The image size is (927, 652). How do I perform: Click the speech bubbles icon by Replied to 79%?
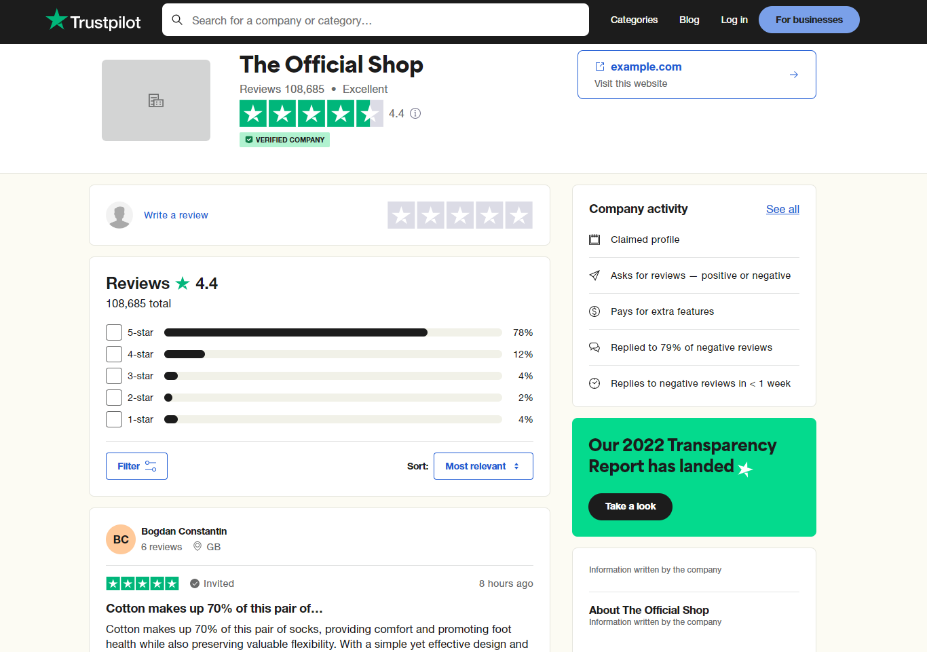tap(594, 347)
